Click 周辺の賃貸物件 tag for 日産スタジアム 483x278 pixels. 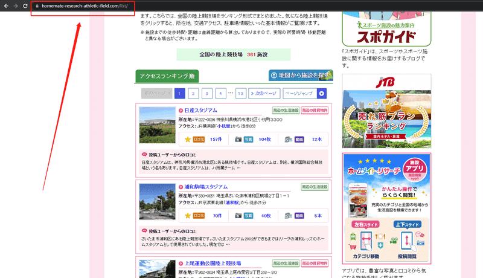click(315, 111)
